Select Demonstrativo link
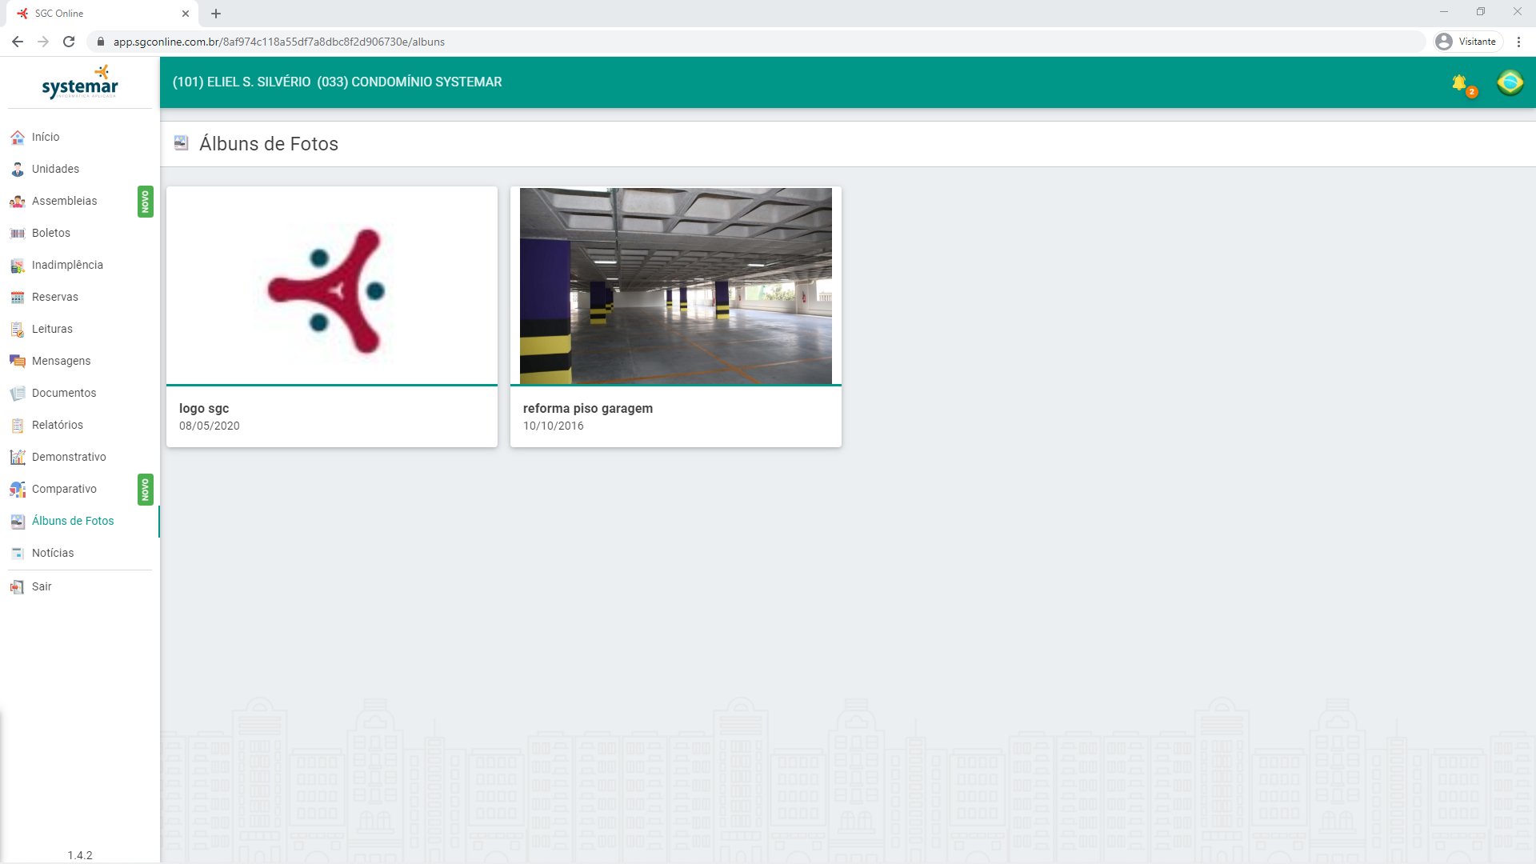 69,457
